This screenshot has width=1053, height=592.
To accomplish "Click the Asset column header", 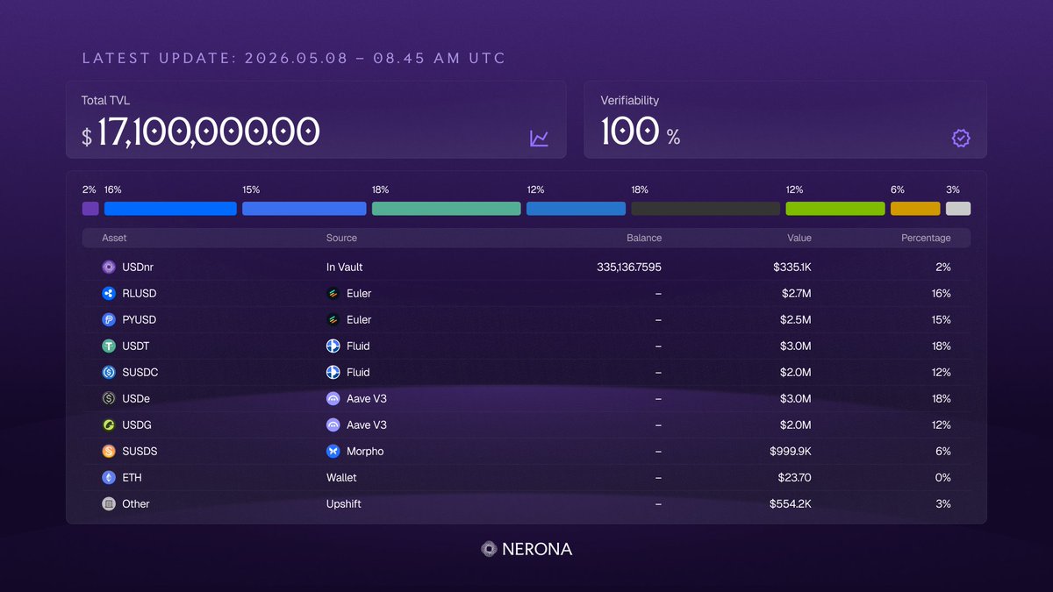I will [x=114, y=238].
